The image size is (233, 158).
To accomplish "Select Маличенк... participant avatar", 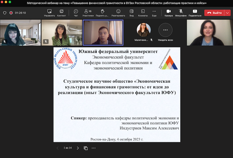I will (144, 30).
